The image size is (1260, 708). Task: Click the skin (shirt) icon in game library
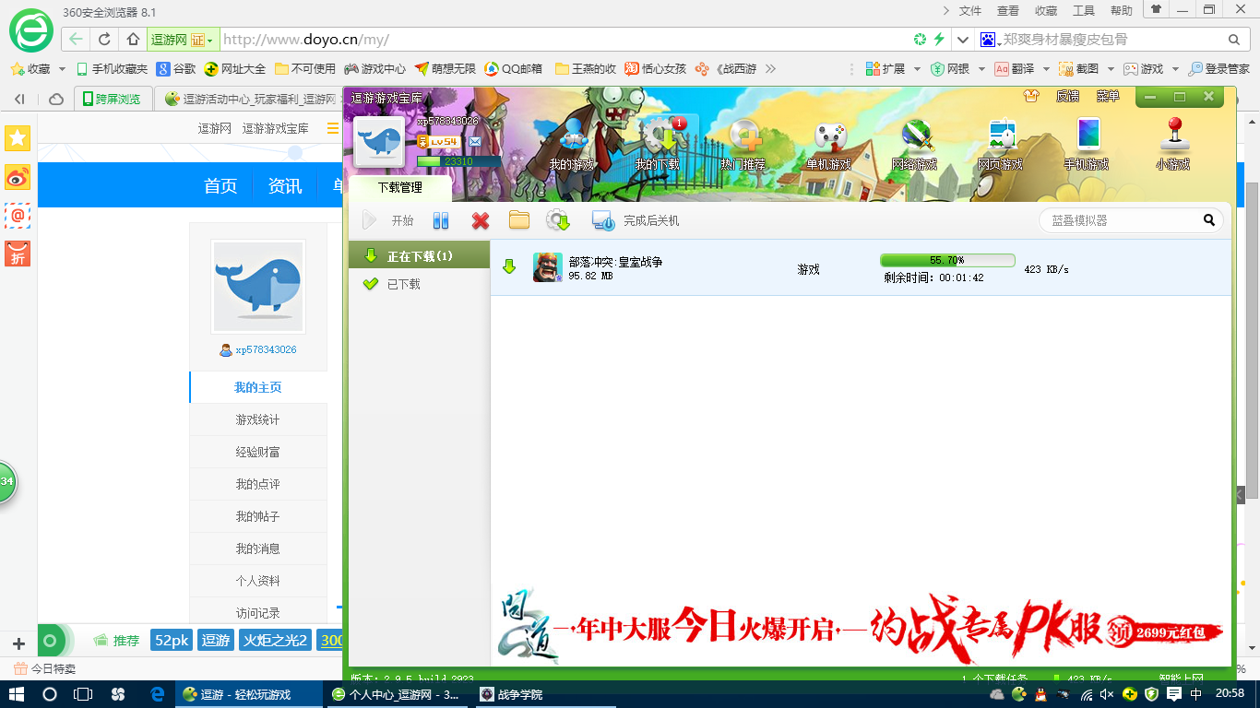point(1031,96)
